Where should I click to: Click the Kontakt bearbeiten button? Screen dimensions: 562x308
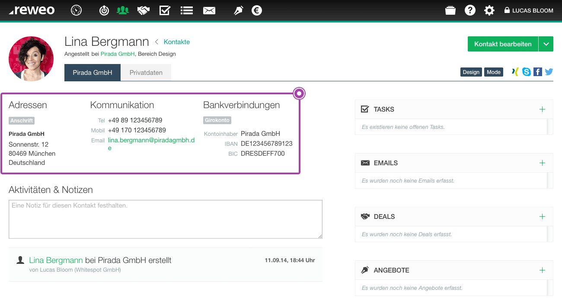tap(503, 44)
